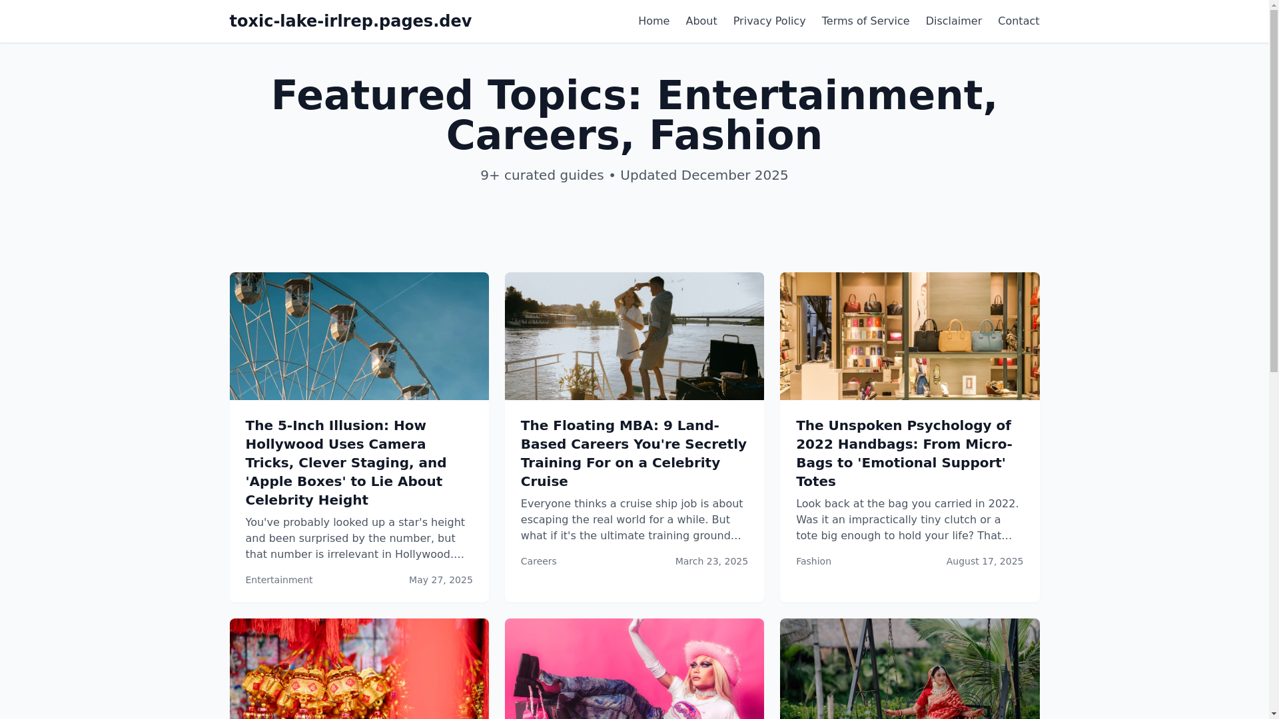Viewport: 1279px width, 719px height.
Task: Open the pink drag performer thumbnail
Action: tap(634, 668)
